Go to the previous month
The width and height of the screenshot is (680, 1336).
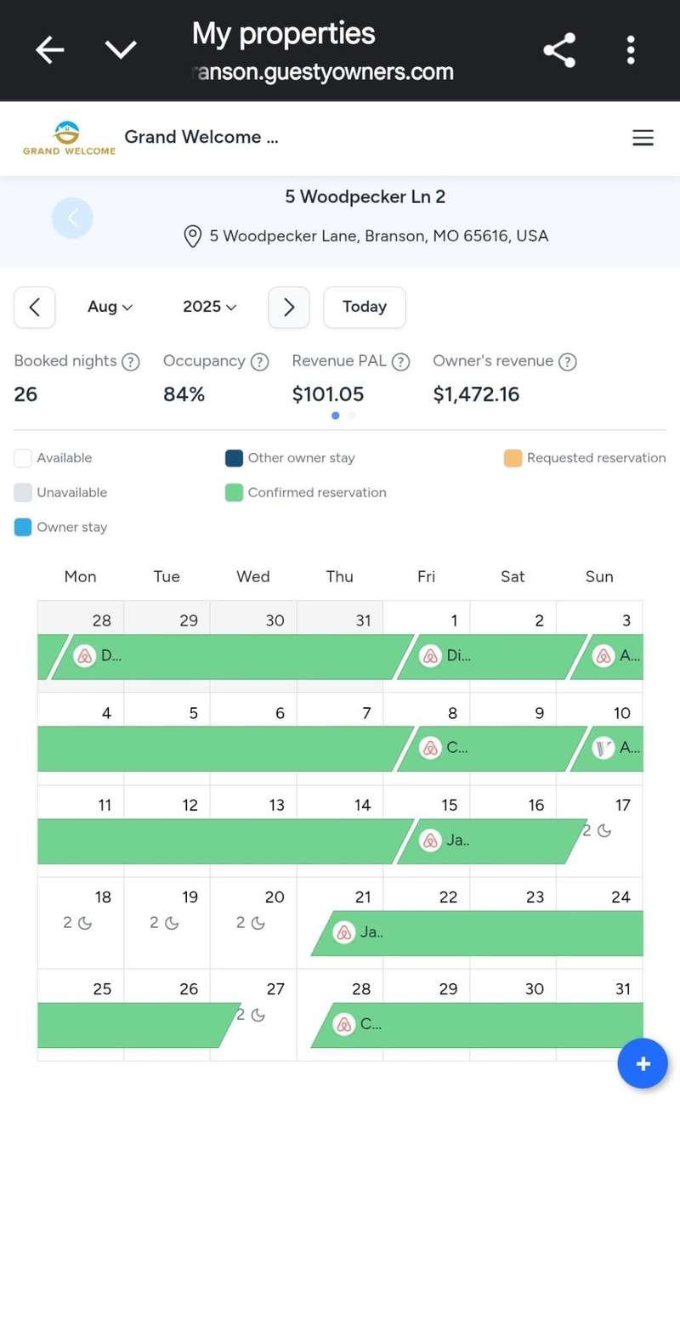(35, 307)
